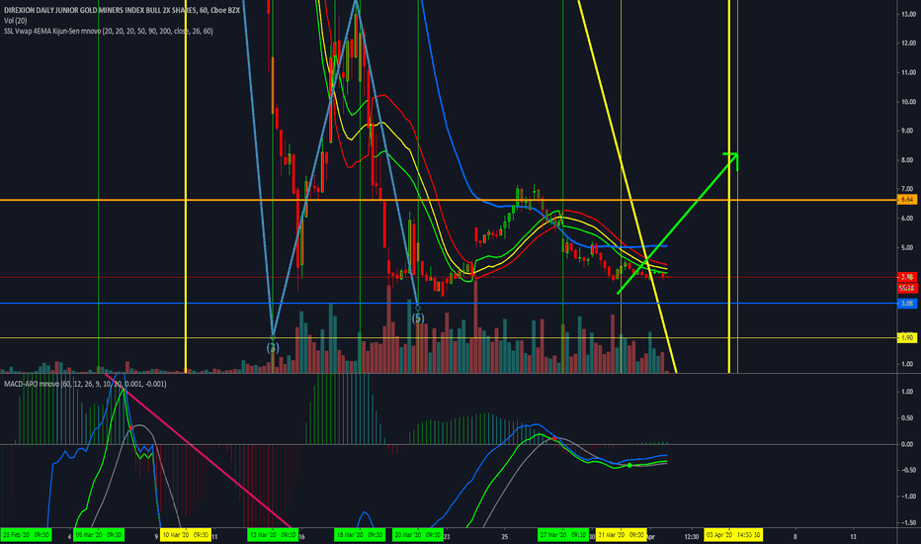Screen dimensions: 921x544
Task: Click the yellow 31 Mar '20 09:30 date marker
Action: pyautogui.click(x=621, y=535)
